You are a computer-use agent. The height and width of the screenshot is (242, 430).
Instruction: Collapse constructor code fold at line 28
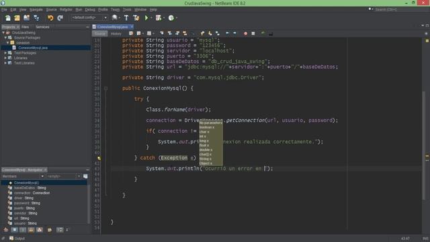point(105,88)
